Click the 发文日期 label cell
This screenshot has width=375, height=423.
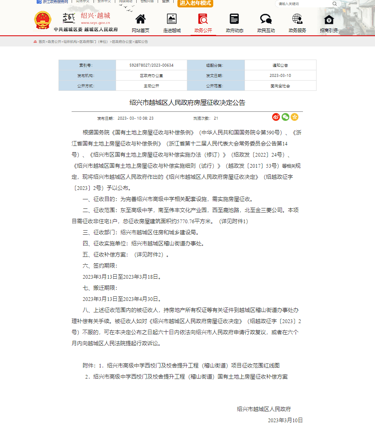click(x=216, y=76)
